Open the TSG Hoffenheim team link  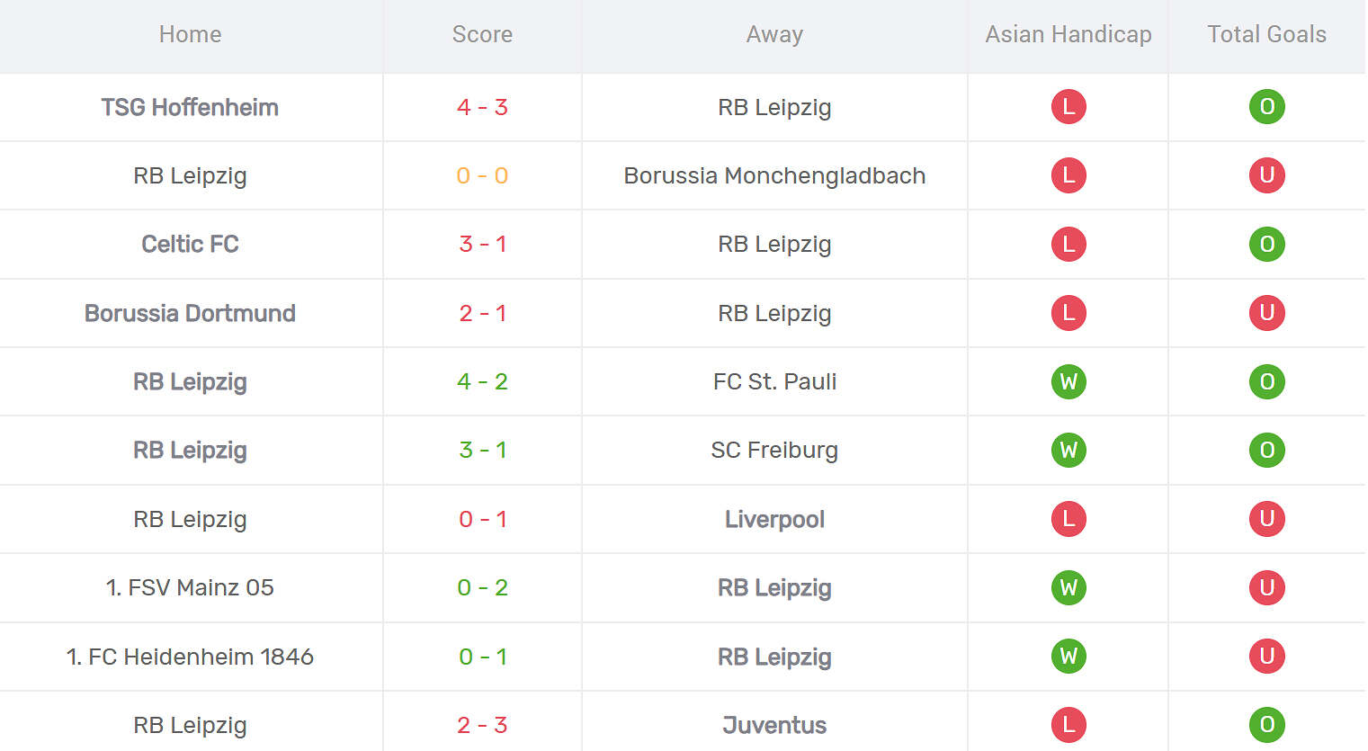(190, 107)
